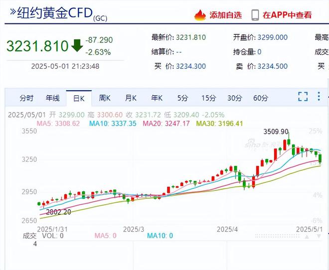The image size is (329, 270).
Task: Click the 添加自选 link
Action: coord(225,15)
